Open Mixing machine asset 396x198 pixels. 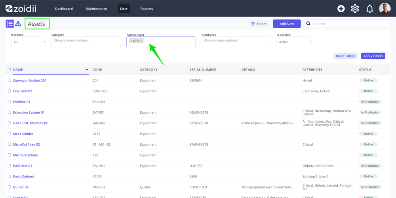click(25, 155)
